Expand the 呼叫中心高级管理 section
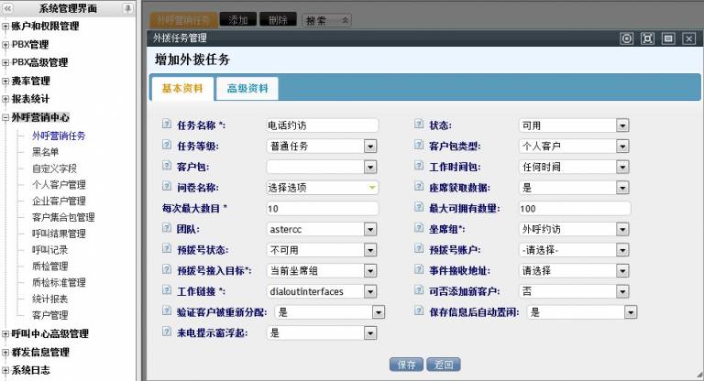Screen dimensions: 704x381 (5, 334)
